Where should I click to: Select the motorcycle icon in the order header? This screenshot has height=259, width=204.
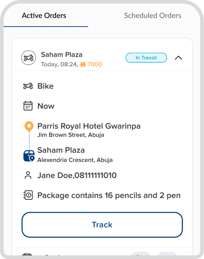tap(28, 58)
